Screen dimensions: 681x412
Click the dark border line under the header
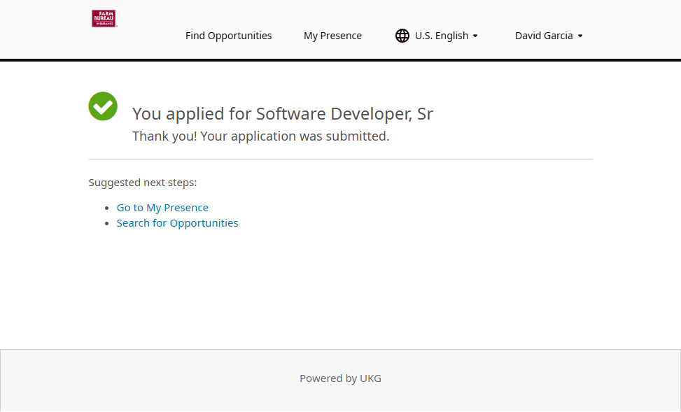(x=340, y=60)
